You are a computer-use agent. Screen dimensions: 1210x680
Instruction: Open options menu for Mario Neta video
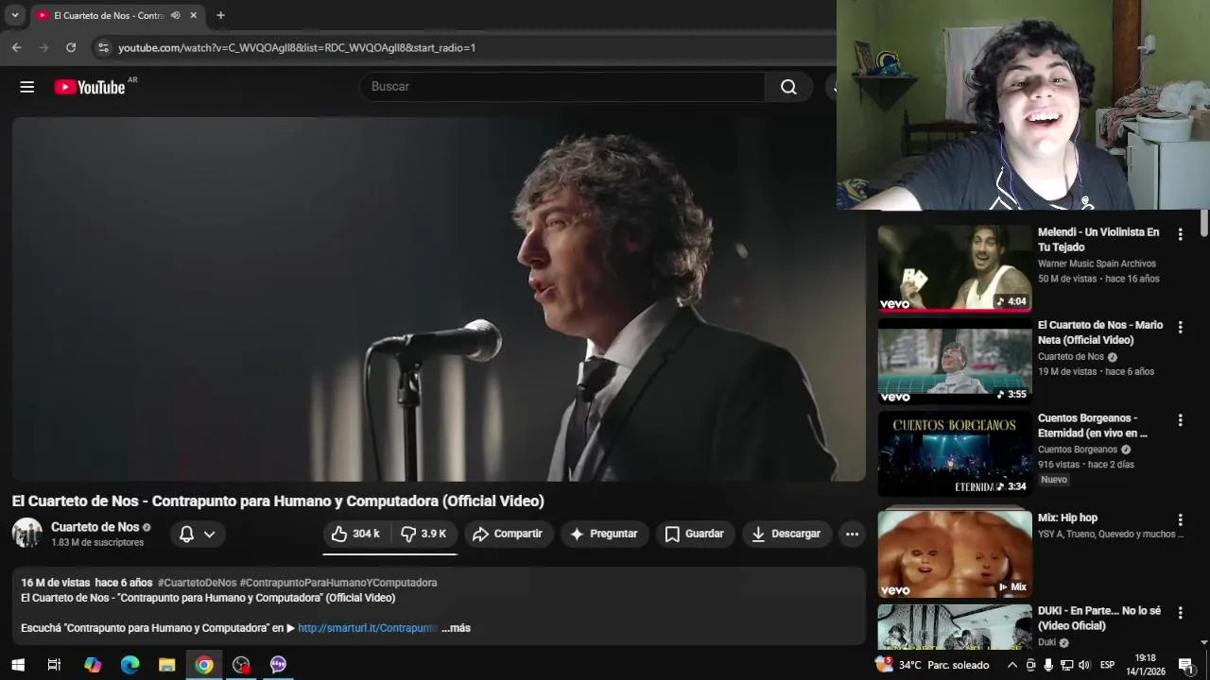[1180, 327]
